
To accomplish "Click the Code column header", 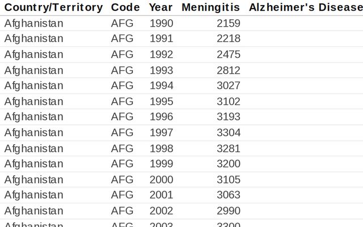I will [x=125, y=7].
